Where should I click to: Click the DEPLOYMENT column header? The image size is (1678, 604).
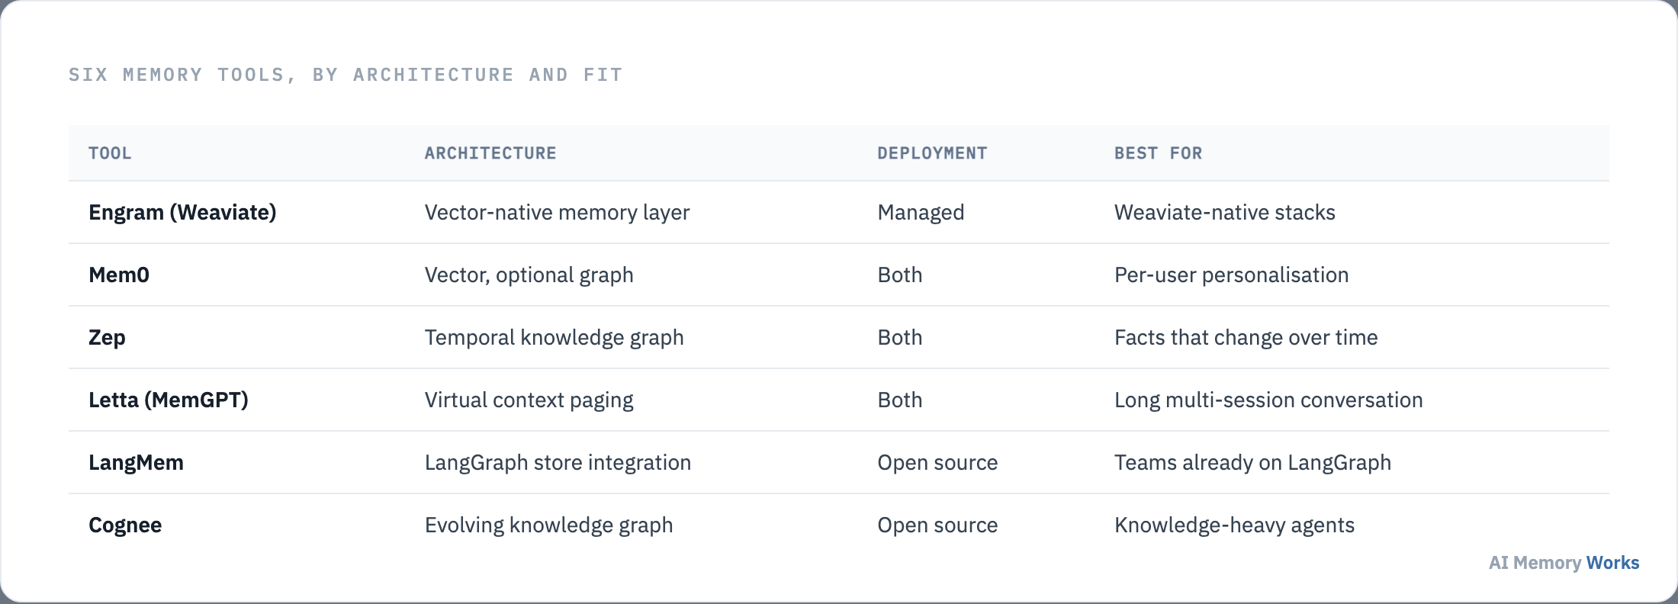click(932, 153)
